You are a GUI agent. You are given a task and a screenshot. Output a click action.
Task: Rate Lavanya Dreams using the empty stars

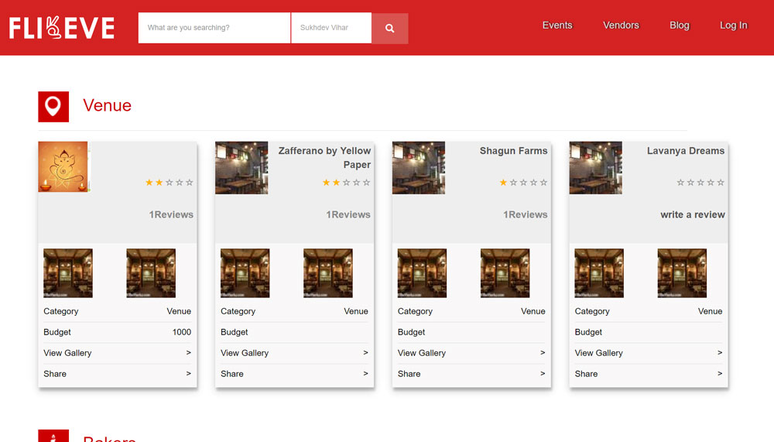point(700,183)
